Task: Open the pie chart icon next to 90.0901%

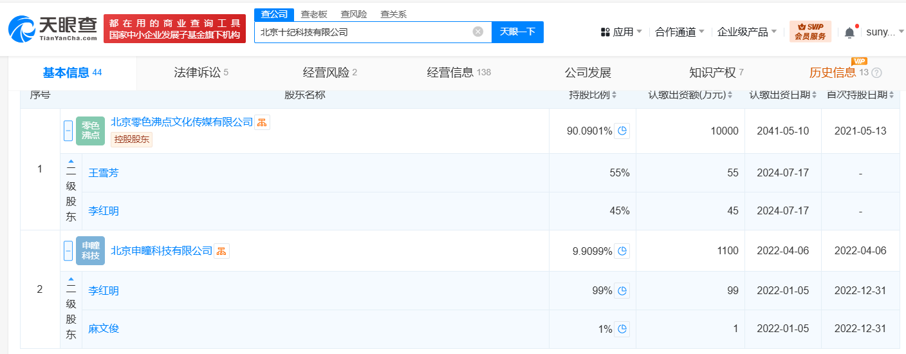Action: click(x=622, y=131)
